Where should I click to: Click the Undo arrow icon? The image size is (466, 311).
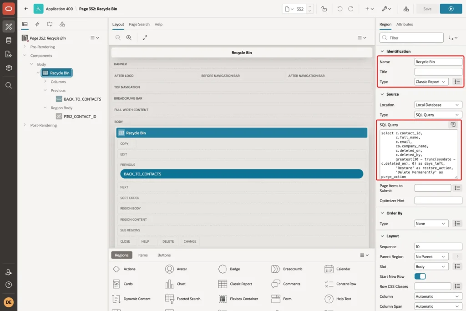339,9
